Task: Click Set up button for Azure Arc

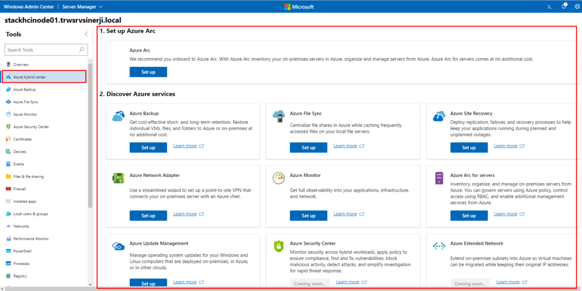Action: click(x=148, y=72)
